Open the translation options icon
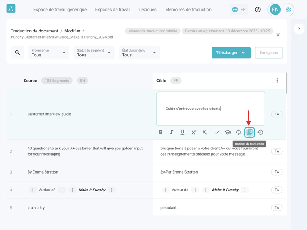 point(249,132)
